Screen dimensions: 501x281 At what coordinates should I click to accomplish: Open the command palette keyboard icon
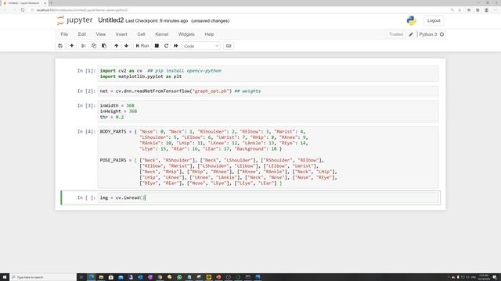[x=229, y=46]
